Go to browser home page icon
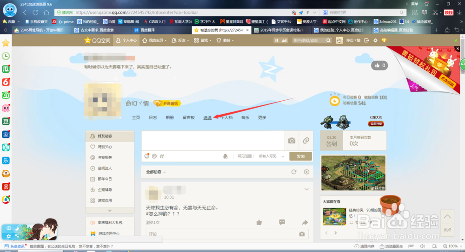Viewport: 465px width, 252px height. click(x=46, y=13)
